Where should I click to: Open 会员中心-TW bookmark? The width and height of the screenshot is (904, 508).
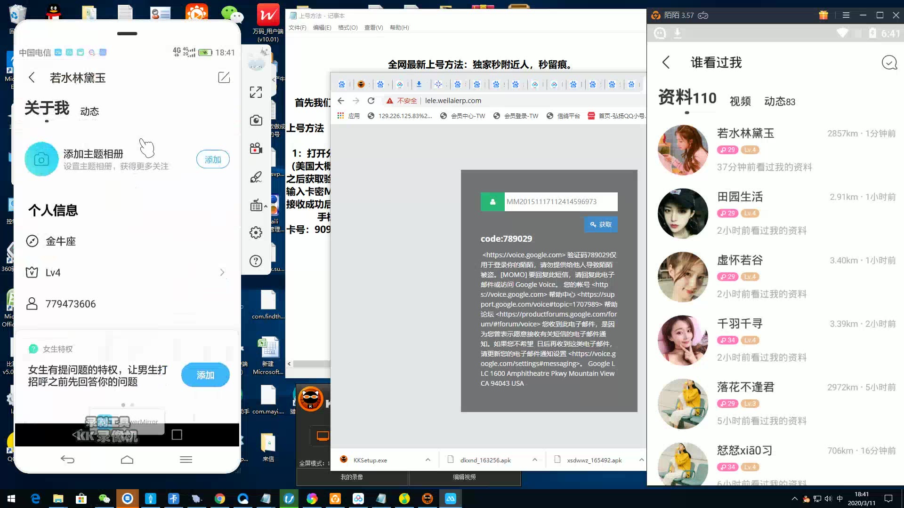tap(462, 116)
